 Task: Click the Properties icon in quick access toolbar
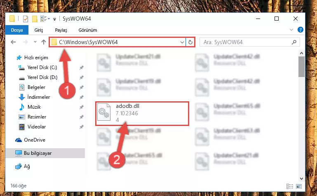pos(26,19)
